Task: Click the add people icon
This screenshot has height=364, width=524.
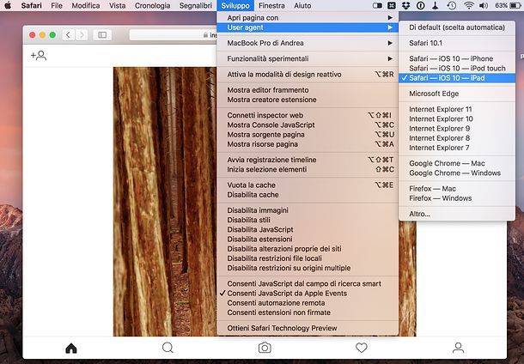Action: pyautogui.click(x=38, y=56)
